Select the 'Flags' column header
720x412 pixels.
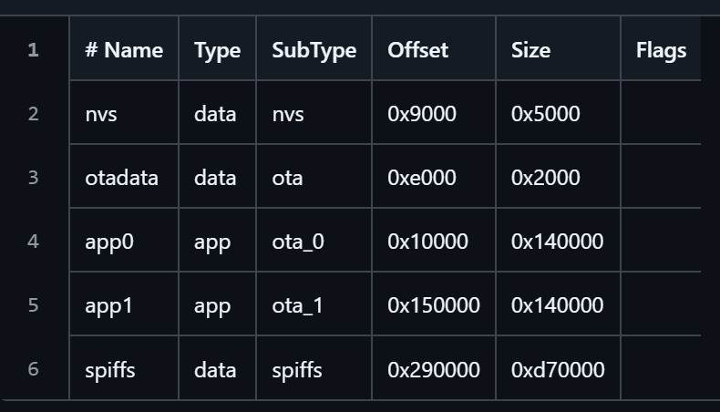661,49
